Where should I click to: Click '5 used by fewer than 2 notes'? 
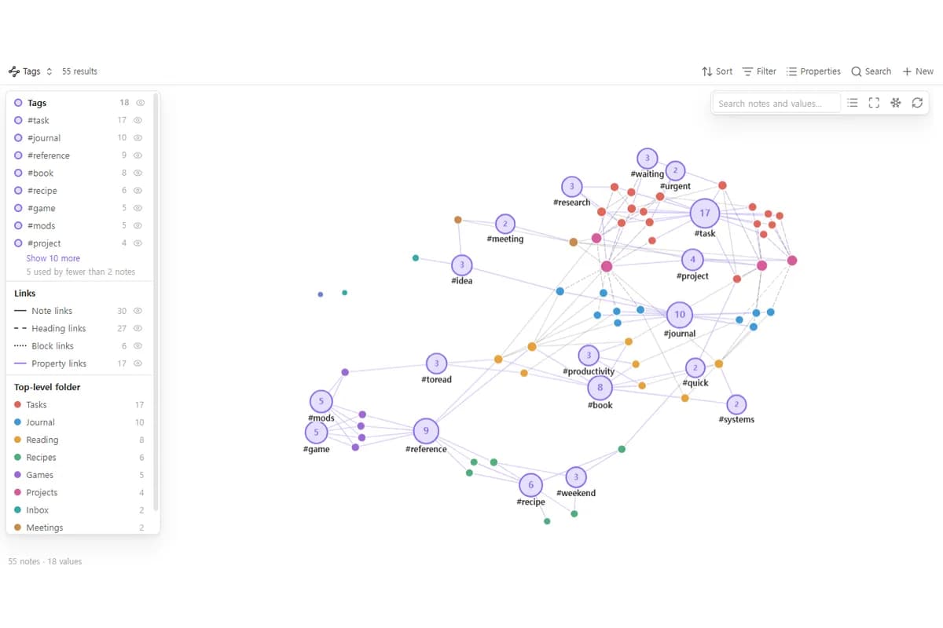81,272
